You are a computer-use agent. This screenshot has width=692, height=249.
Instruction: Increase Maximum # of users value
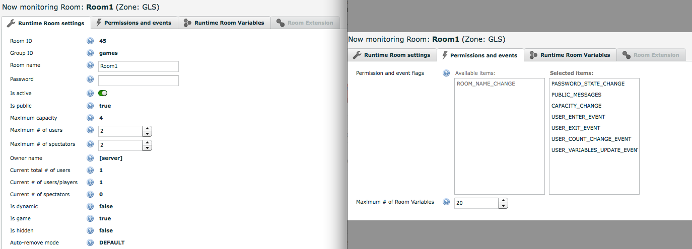click(x=147, y=129)
